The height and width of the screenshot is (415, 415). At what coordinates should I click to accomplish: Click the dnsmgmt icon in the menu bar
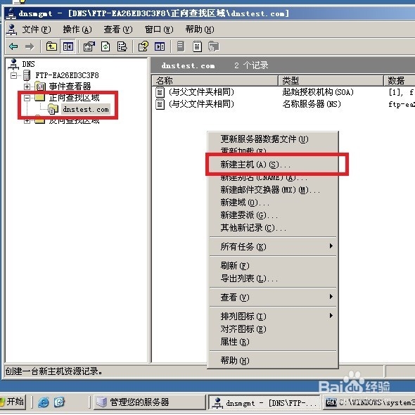[x=12, y=30]
